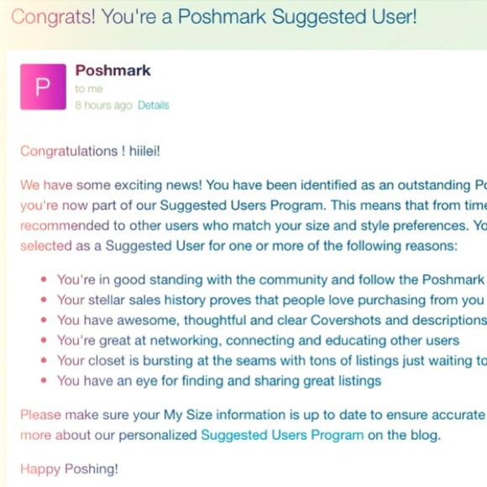Click the 'selected as a Suggested User' line

238,246
